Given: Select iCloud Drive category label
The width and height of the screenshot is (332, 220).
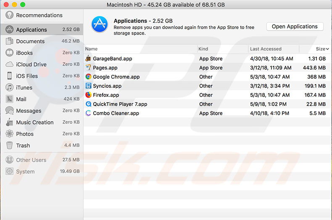Looking at the screenshot, I should point(31,64).
